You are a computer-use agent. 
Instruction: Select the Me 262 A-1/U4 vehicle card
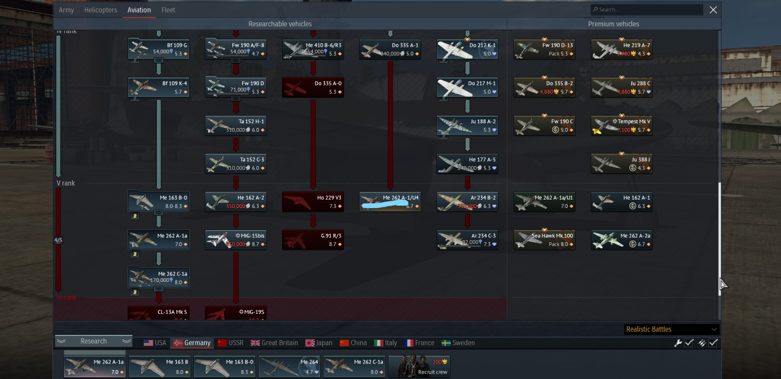click(390, 201)
